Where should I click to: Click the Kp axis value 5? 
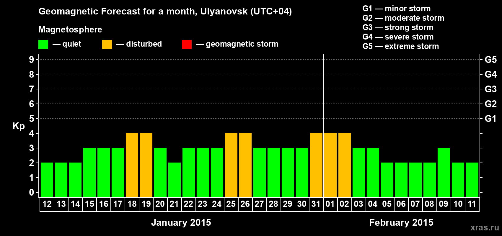[x=32, y=119]
